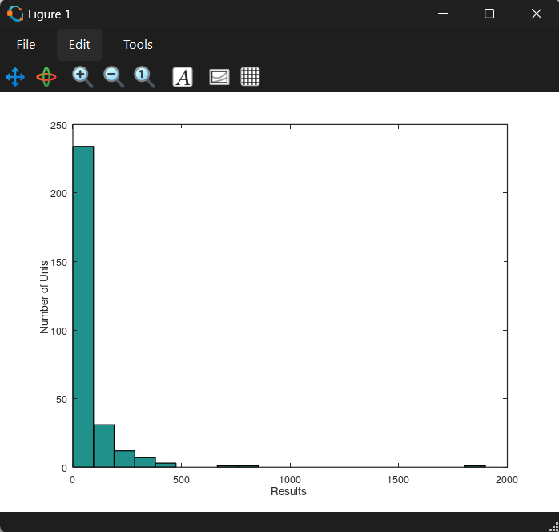Open the Edit menu
Viewport: 559px width, 532px height.
click(x=79, y=45)
